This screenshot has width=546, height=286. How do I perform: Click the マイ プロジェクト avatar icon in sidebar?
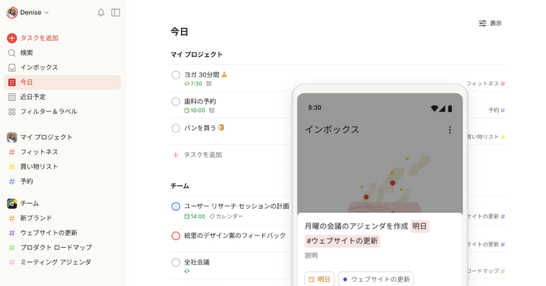point(12,137)
